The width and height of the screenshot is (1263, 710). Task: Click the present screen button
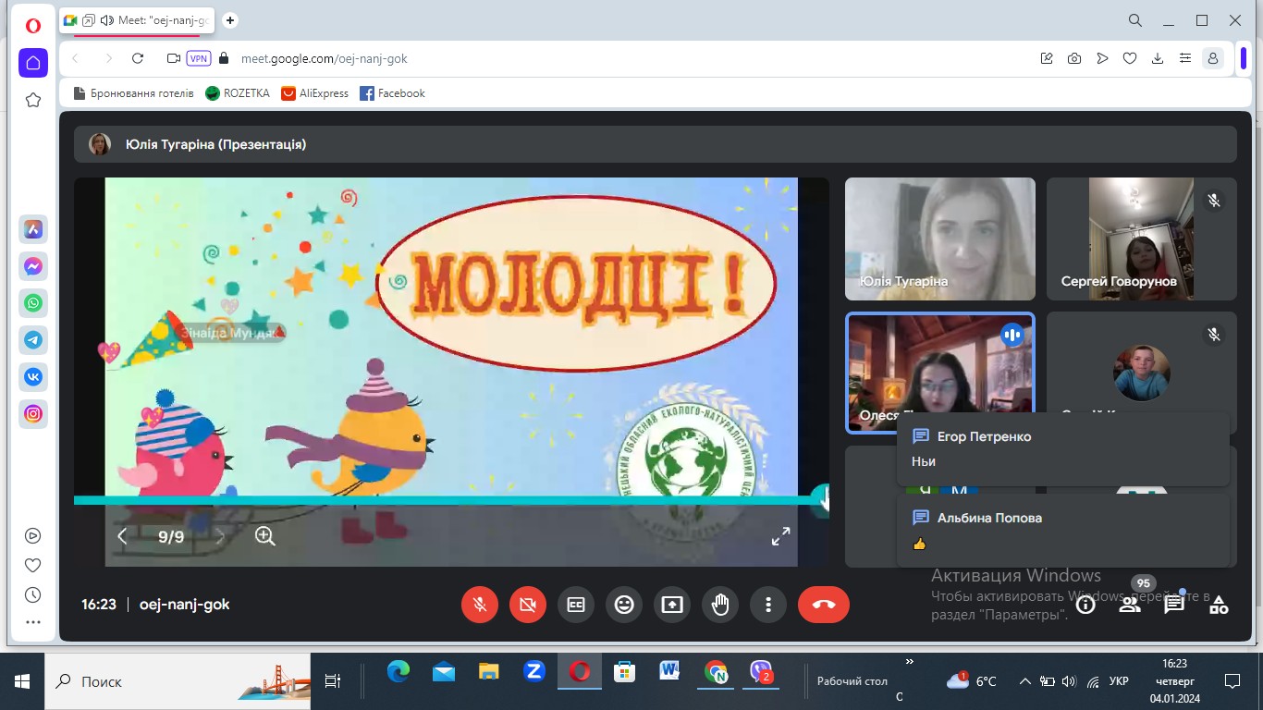point(672,605)
